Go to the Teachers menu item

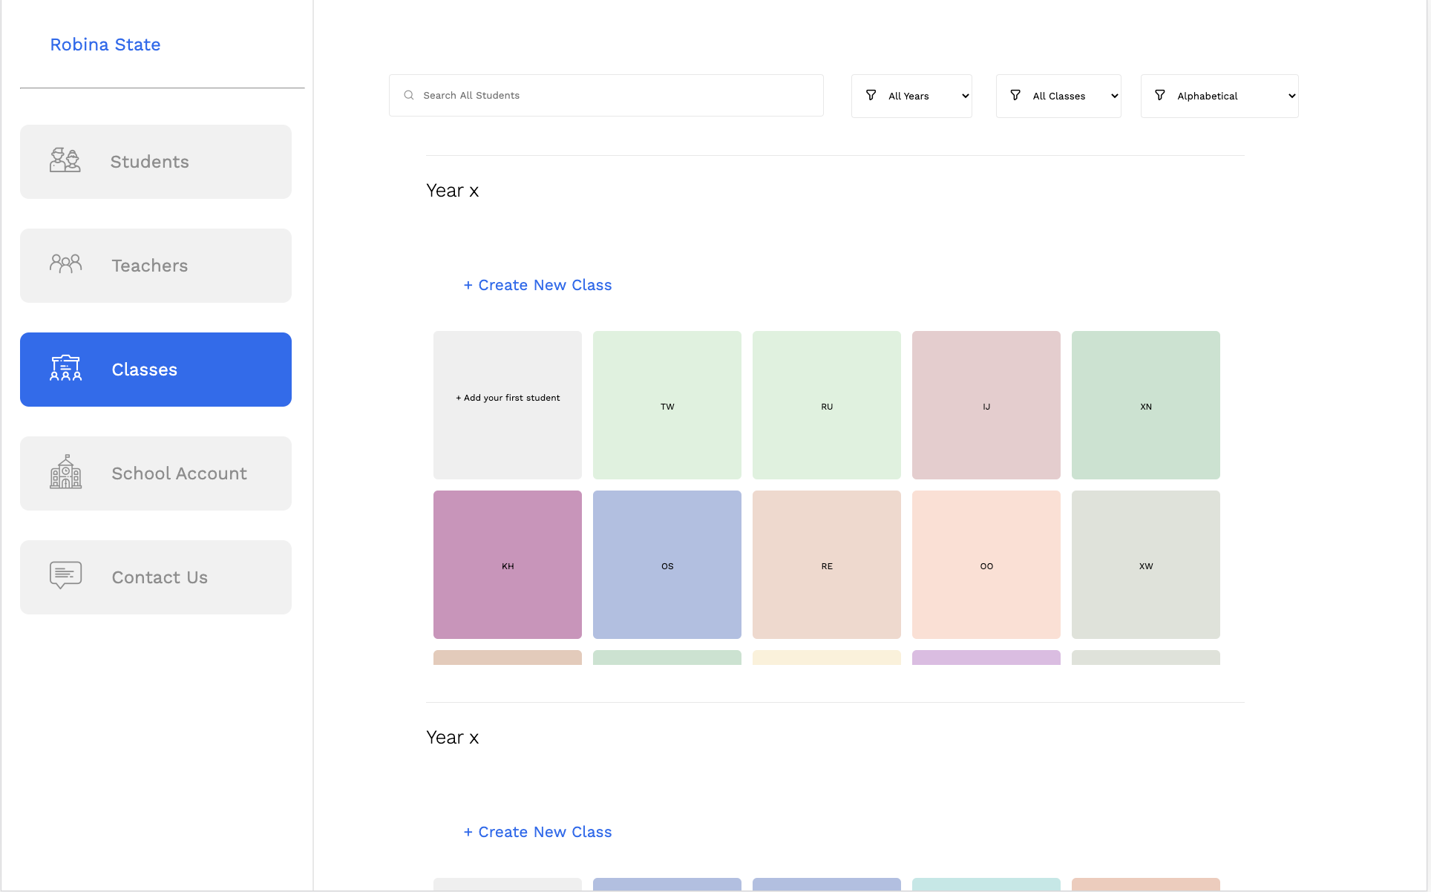(x=156, y=266)
